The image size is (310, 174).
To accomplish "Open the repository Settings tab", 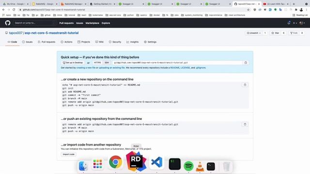I will (150, 42).
